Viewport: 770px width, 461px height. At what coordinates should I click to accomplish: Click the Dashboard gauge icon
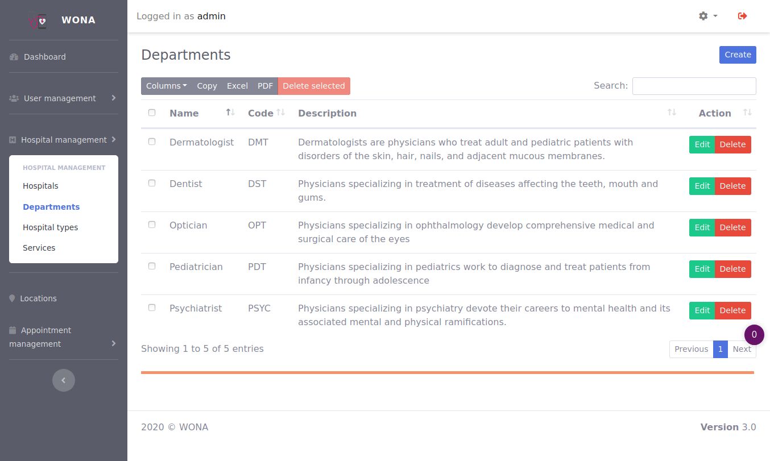pos(14,57)
